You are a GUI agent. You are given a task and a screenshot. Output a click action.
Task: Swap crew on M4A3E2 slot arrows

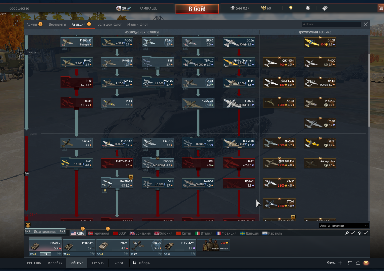pyautogui.click(x=46, y=254)
